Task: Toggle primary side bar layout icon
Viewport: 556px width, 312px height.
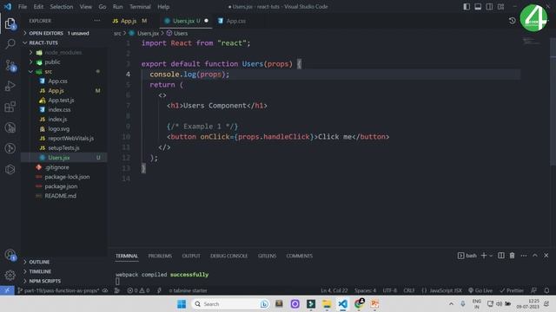Action: [467, 7]
